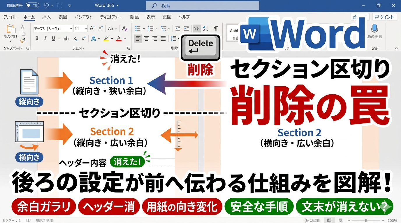Click the Justify alignment icon
This screenshot has width=401, height=223.
coord(163,38)
